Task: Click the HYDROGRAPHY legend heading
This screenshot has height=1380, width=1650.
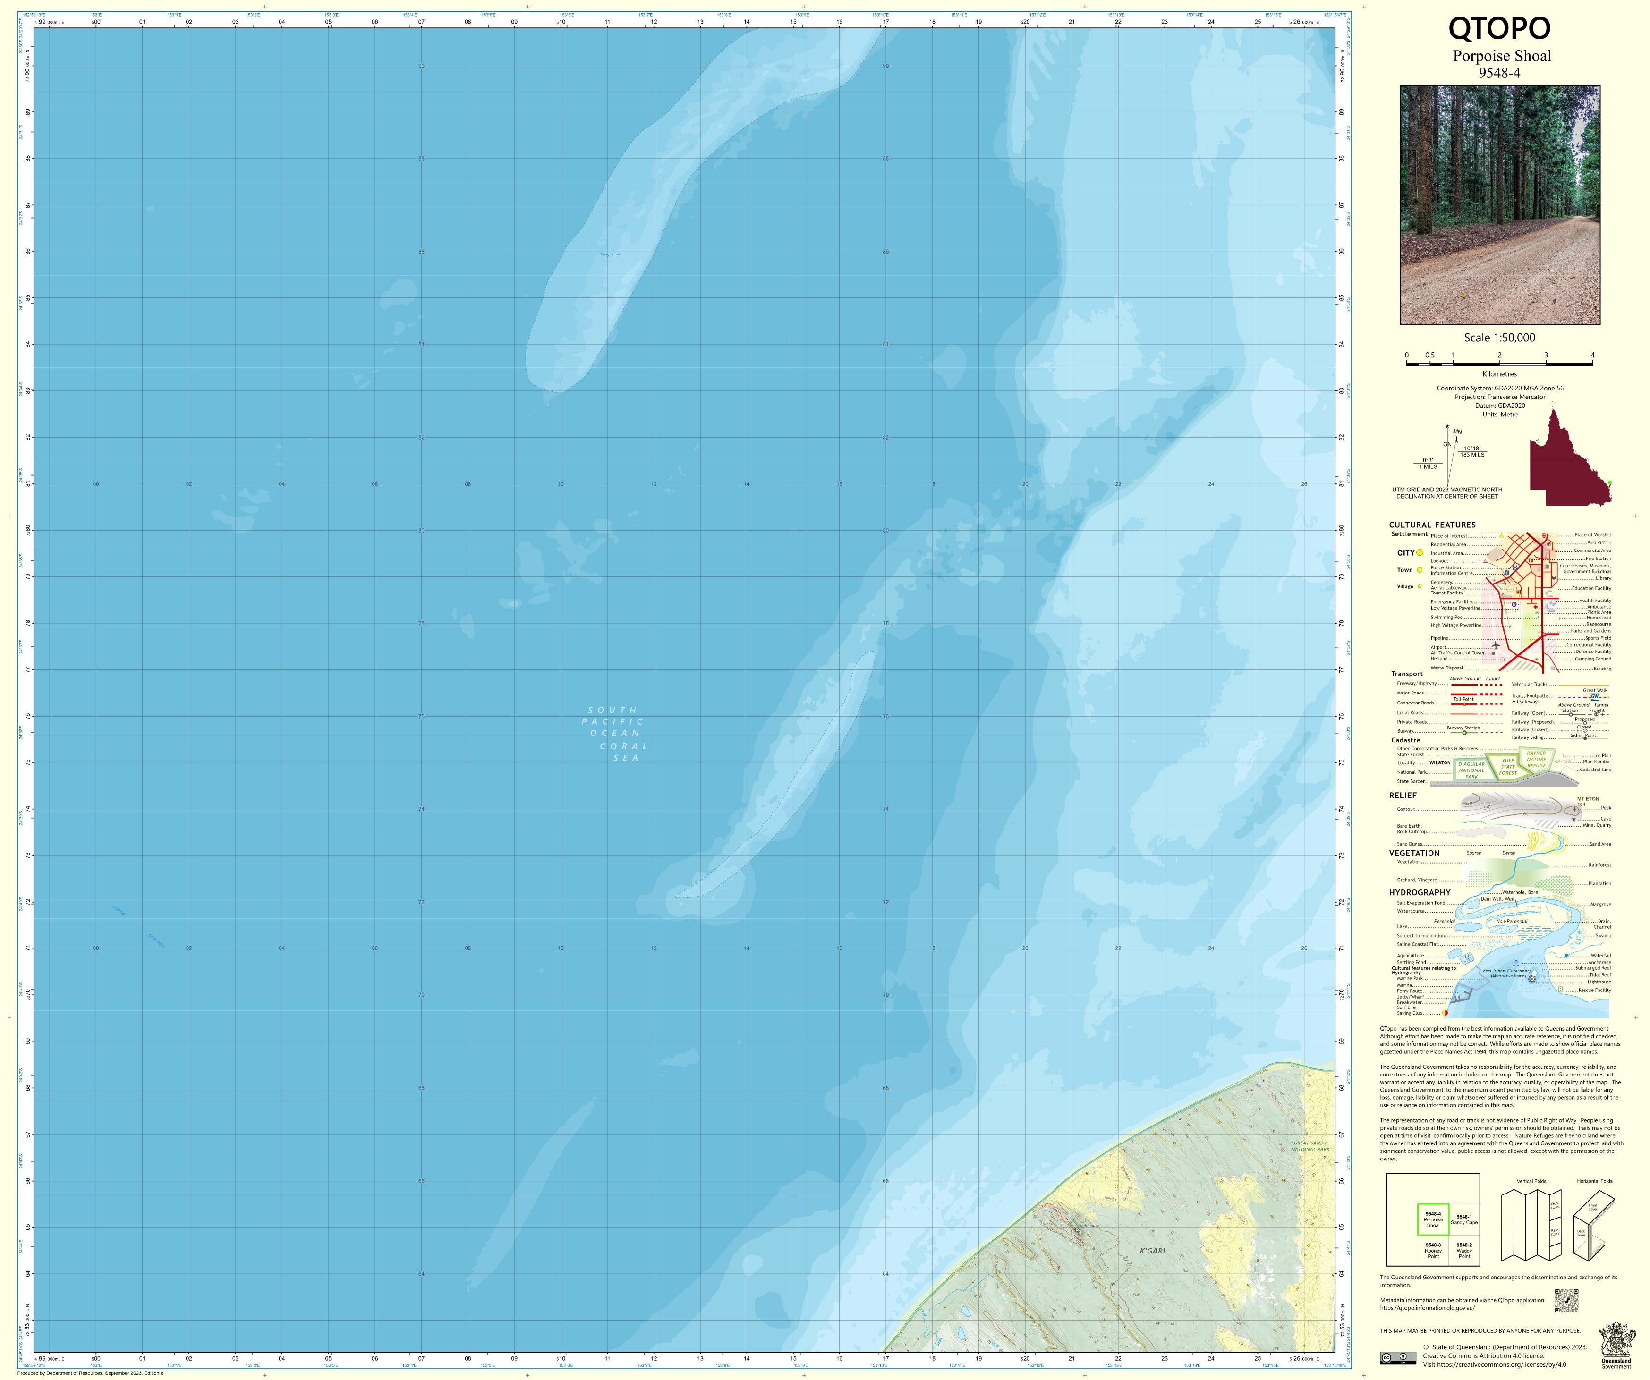Action: (x=1419, y=892)
